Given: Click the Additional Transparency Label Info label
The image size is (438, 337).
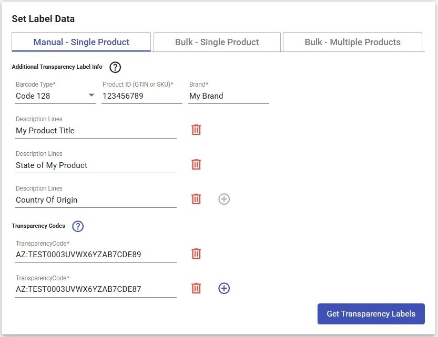Looking at the screenshot, I should [x=57, y=67].
